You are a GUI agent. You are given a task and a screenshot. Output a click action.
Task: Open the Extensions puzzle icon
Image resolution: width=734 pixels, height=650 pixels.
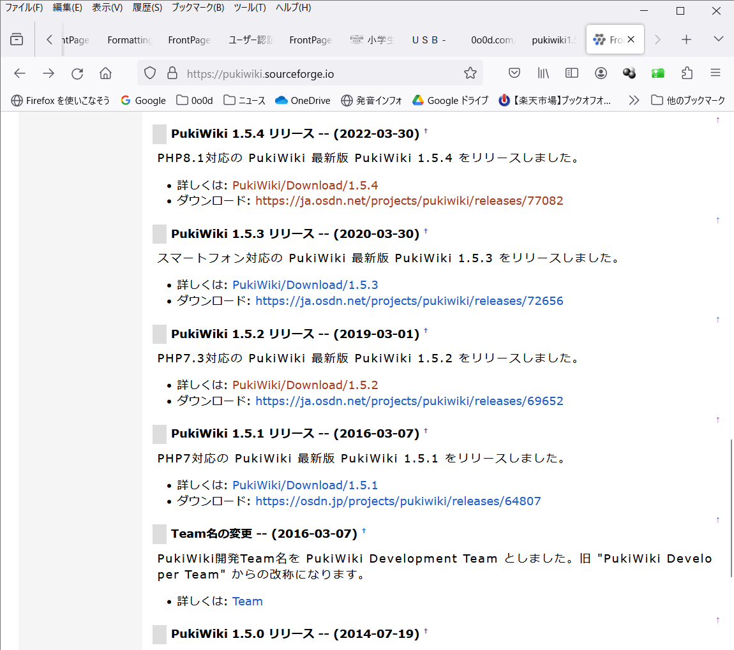pos(687,73)
